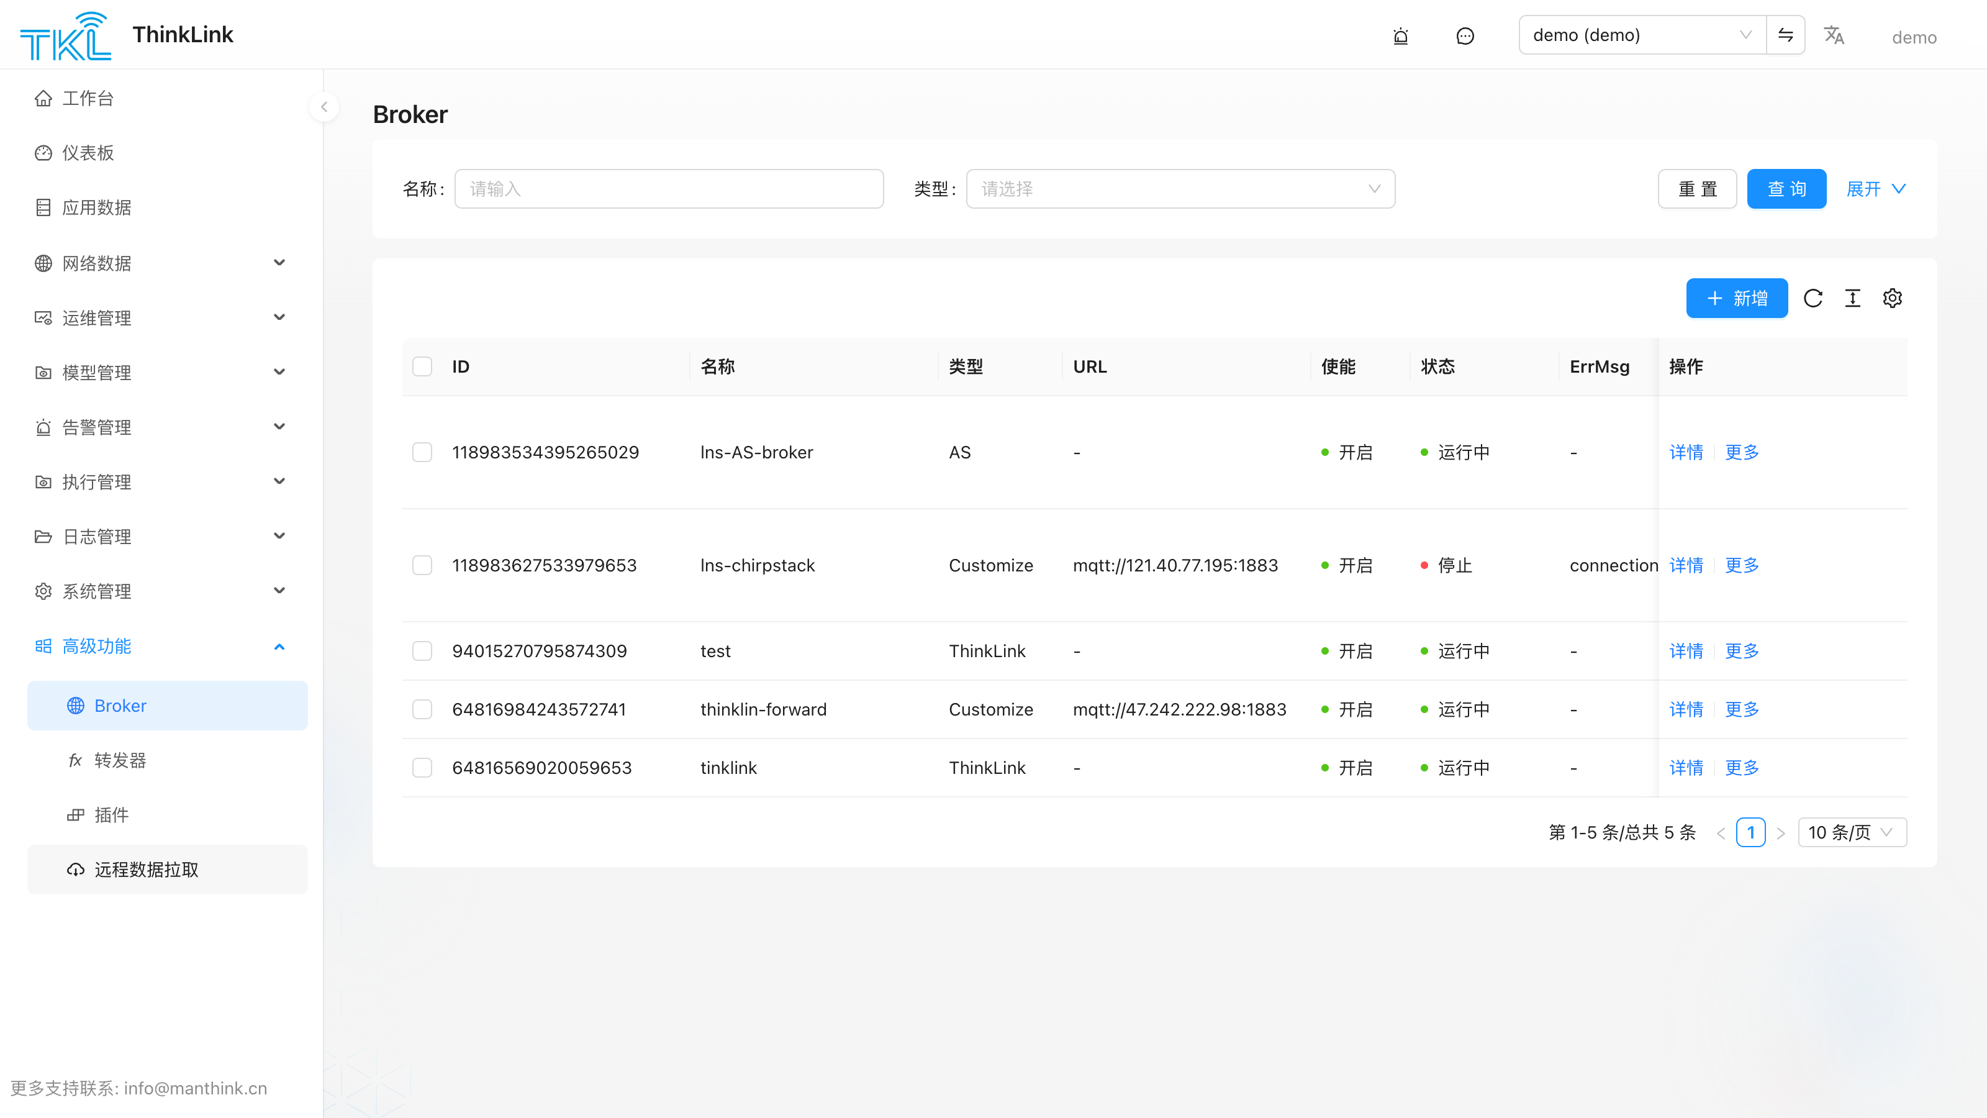
Task: Click the icon beside 模型管理
Action: (43, 373)
